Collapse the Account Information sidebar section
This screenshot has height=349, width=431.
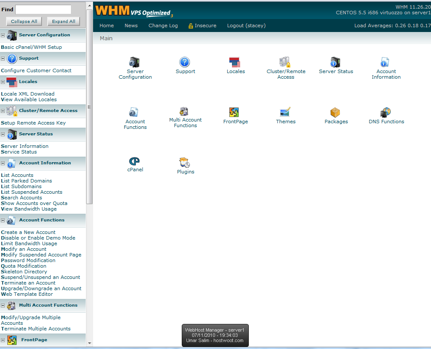point(3,163)
